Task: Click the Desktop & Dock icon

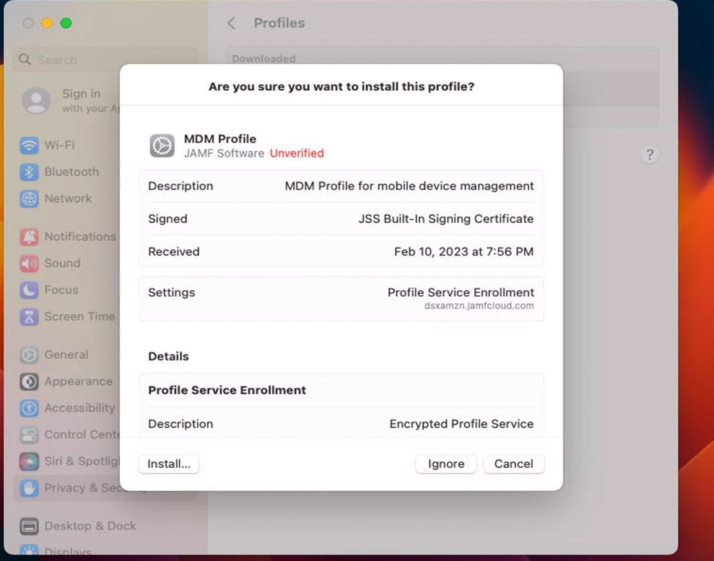Action: coord(29,526)
